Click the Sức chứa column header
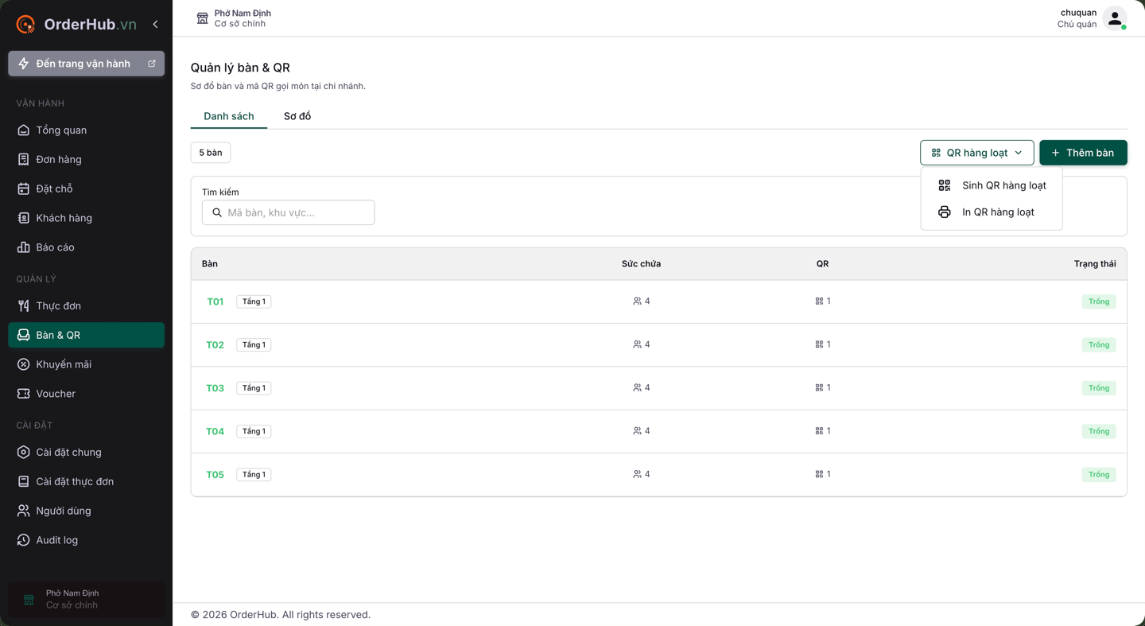This screenshot has height=626, width=1145. tap(641, 264)
